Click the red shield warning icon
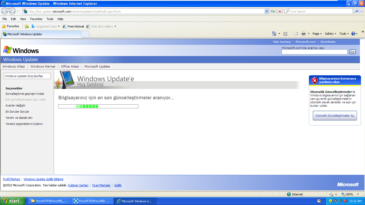Viewport: 365px width, 205px height. click(x=315, y=80)
